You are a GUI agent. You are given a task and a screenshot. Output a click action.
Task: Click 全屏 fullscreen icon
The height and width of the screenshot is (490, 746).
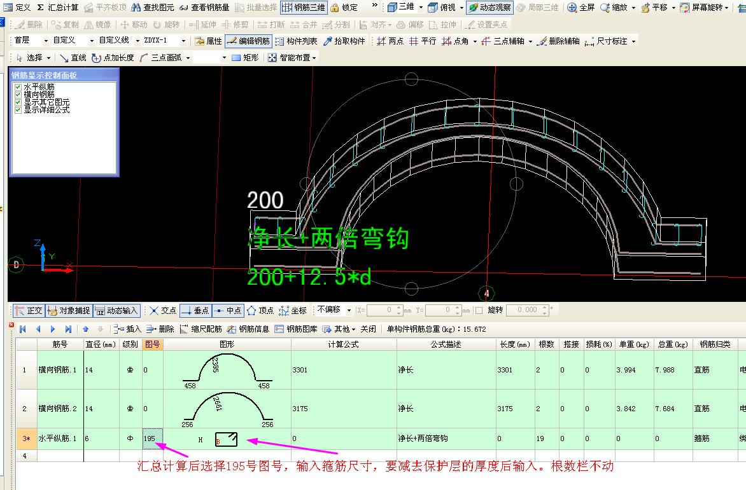coord(572,7)
